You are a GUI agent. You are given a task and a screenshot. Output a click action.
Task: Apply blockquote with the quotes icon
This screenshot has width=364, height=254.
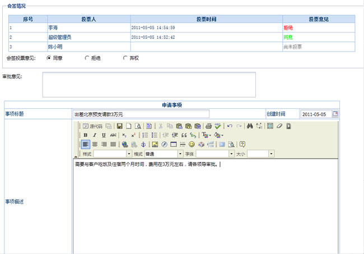coord(184,135)
